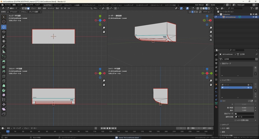
Task: Pick the 3D Cursor tool
Action: (x=4, y=22)
